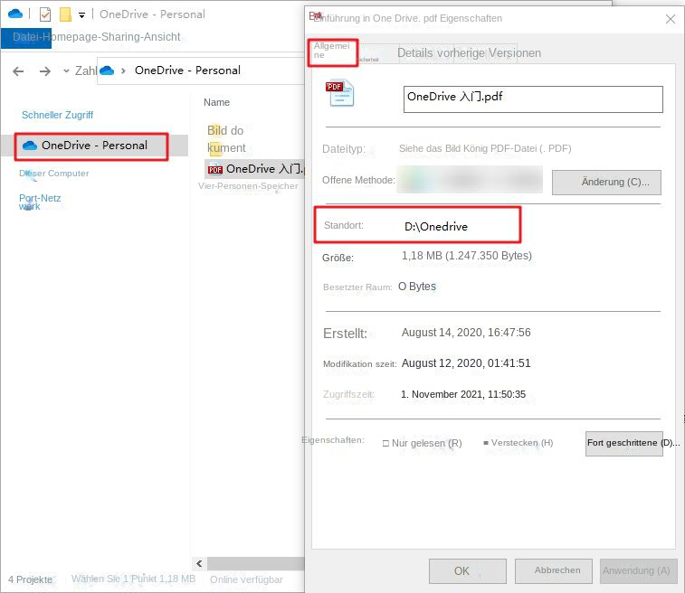Switch to the Details tab
The width and height of the screenshot is (685, 593).
click(414, 52)
